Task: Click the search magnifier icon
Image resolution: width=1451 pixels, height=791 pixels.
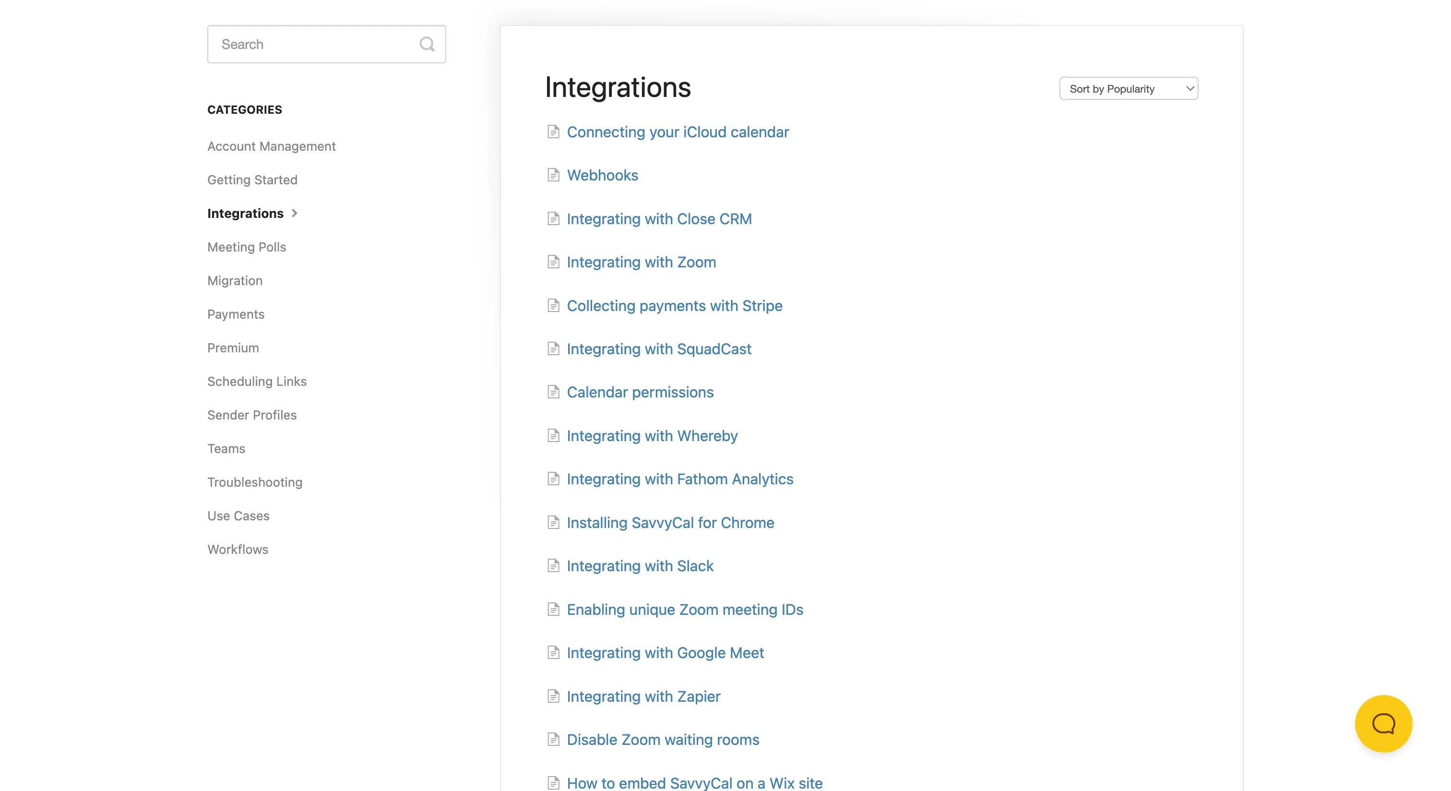Action: (427, 44)
